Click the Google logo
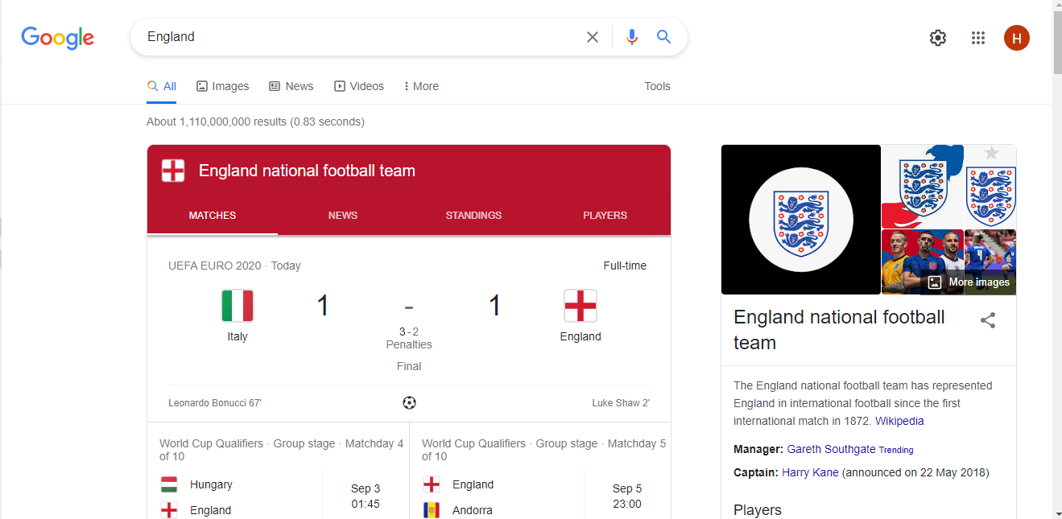This screenshot has height=519, width=1062. click(x=57, y=37)
